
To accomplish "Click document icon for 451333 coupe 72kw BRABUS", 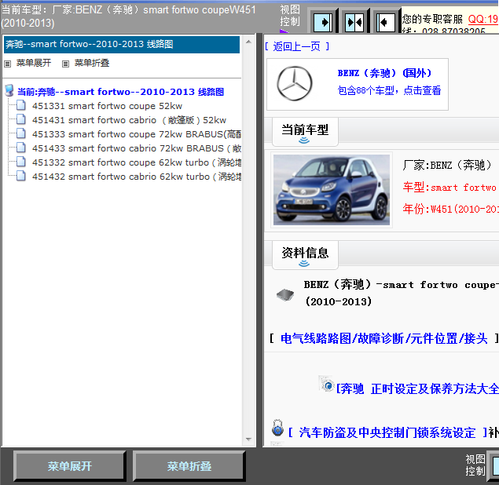I will click(x=21, y=133).
